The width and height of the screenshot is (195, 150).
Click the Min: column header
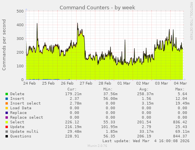click(108, 89)
